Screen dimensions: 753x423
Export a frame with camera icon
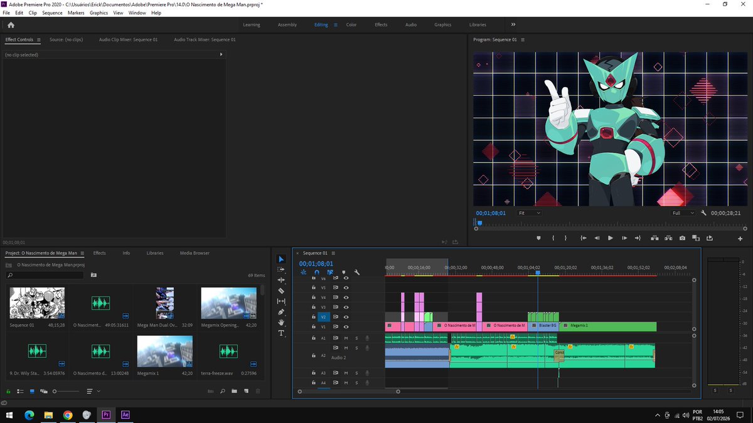[x=682, y=238]
